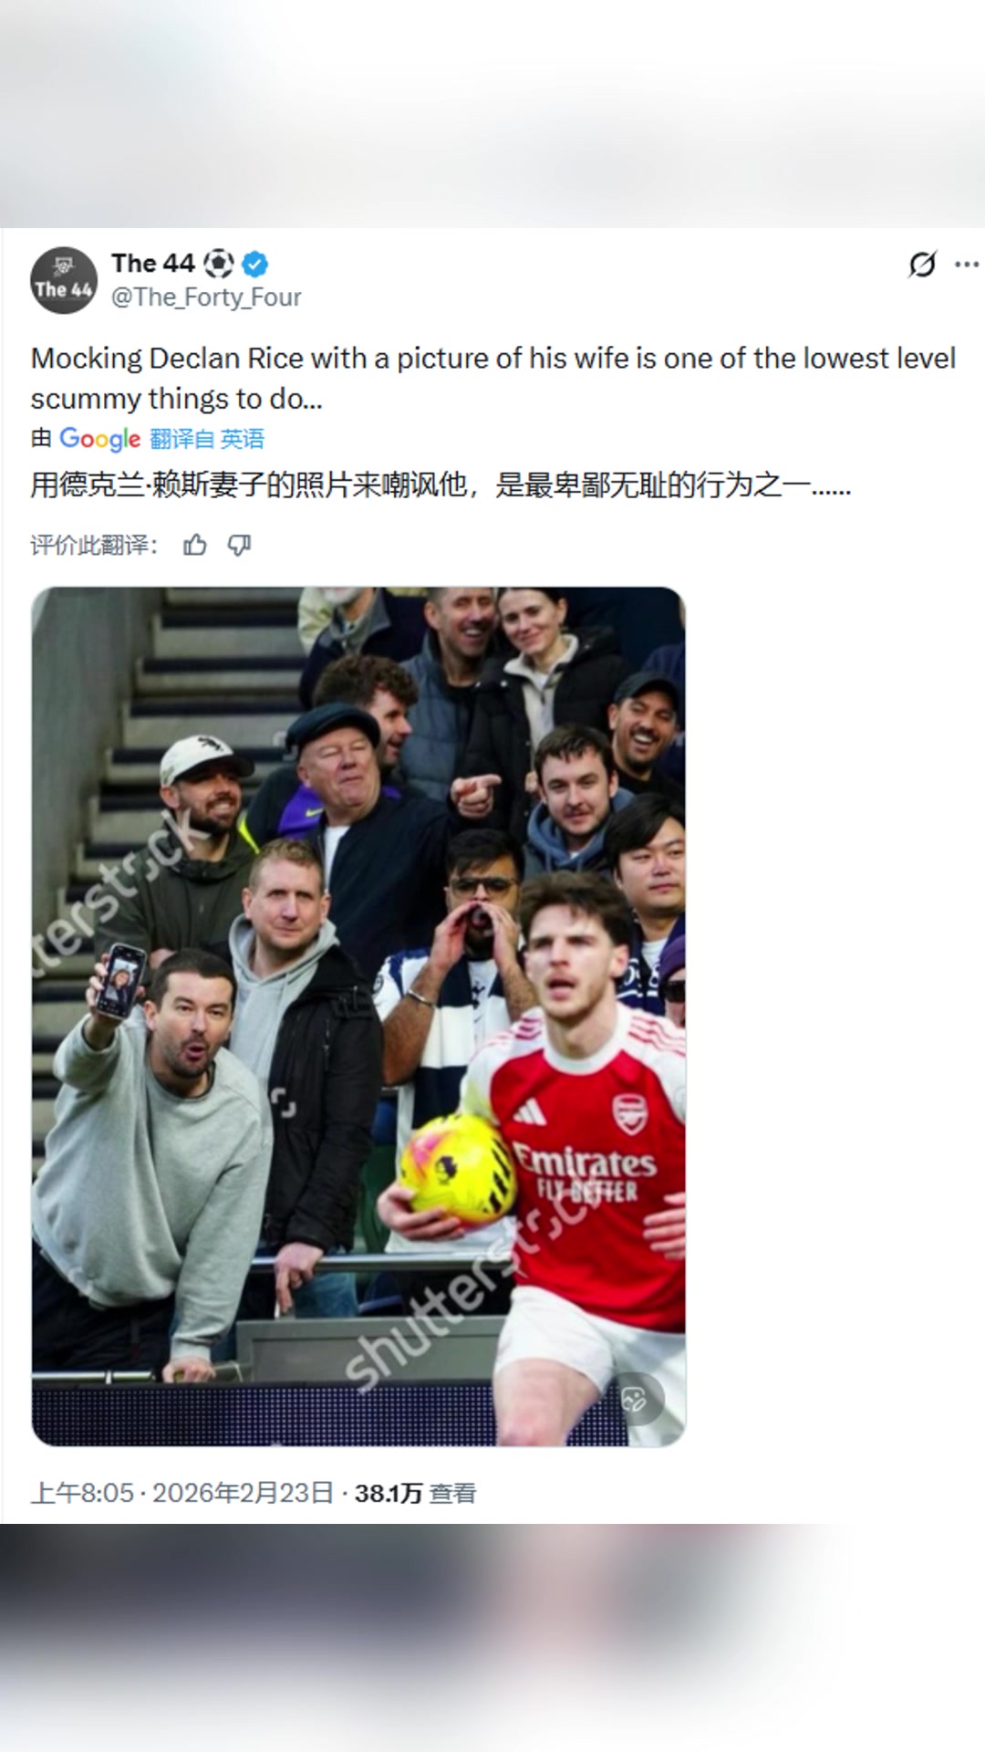
Task: Click the Google logo in translation credit
Action: [x=99, y=439]
